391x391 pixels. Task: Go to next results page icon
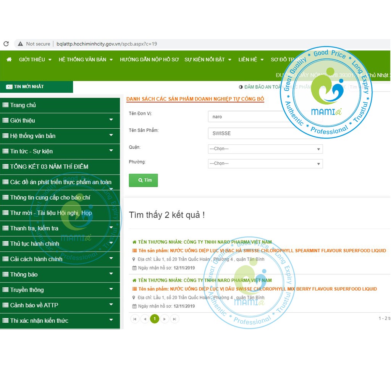(x=165, y=319)
